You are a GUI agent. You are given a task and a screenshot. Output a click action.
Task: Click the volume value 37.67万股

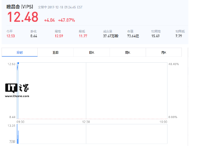111,36
